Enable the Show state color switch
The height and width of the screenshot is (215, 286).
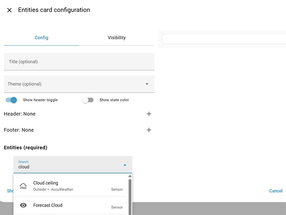[x=88, y=100]
